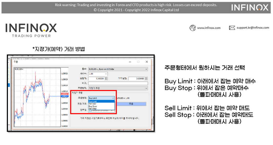Click the envelope icon beside support email
Screen dimensions: 273x145
click(x=232, y=28)
